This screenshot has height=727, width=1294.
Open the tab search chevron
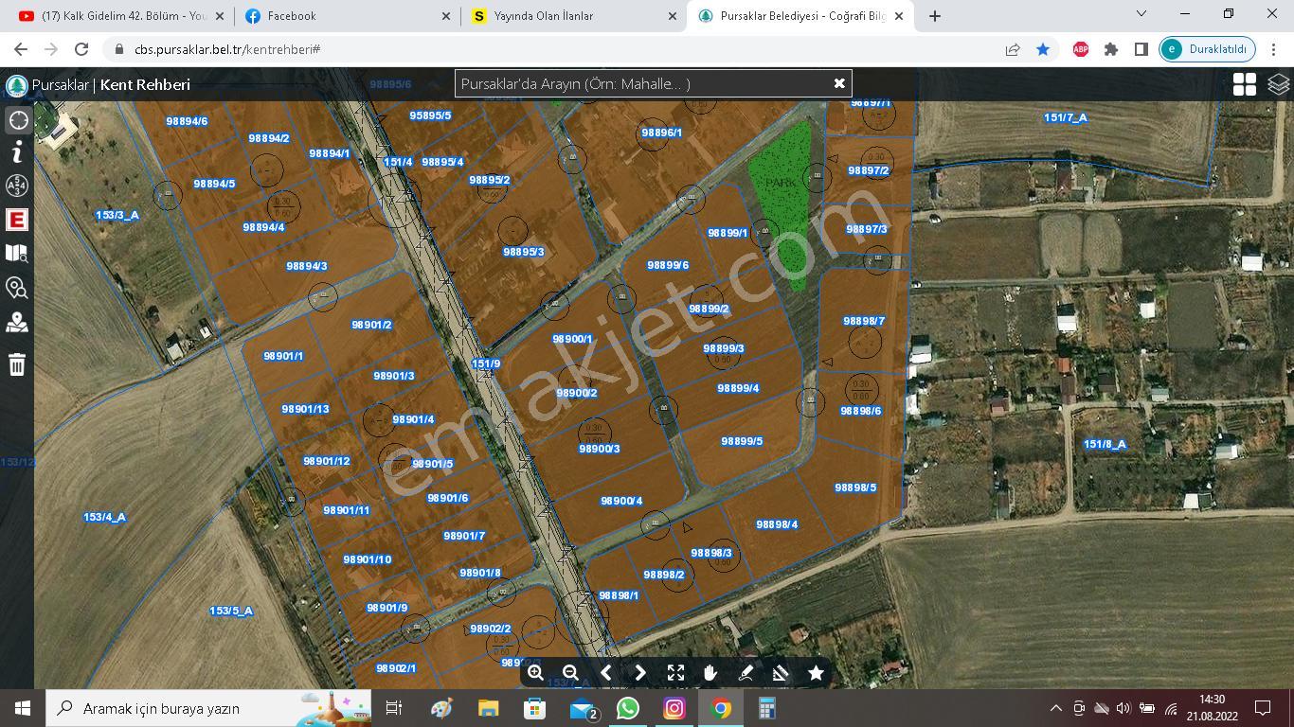(1141, 14)
